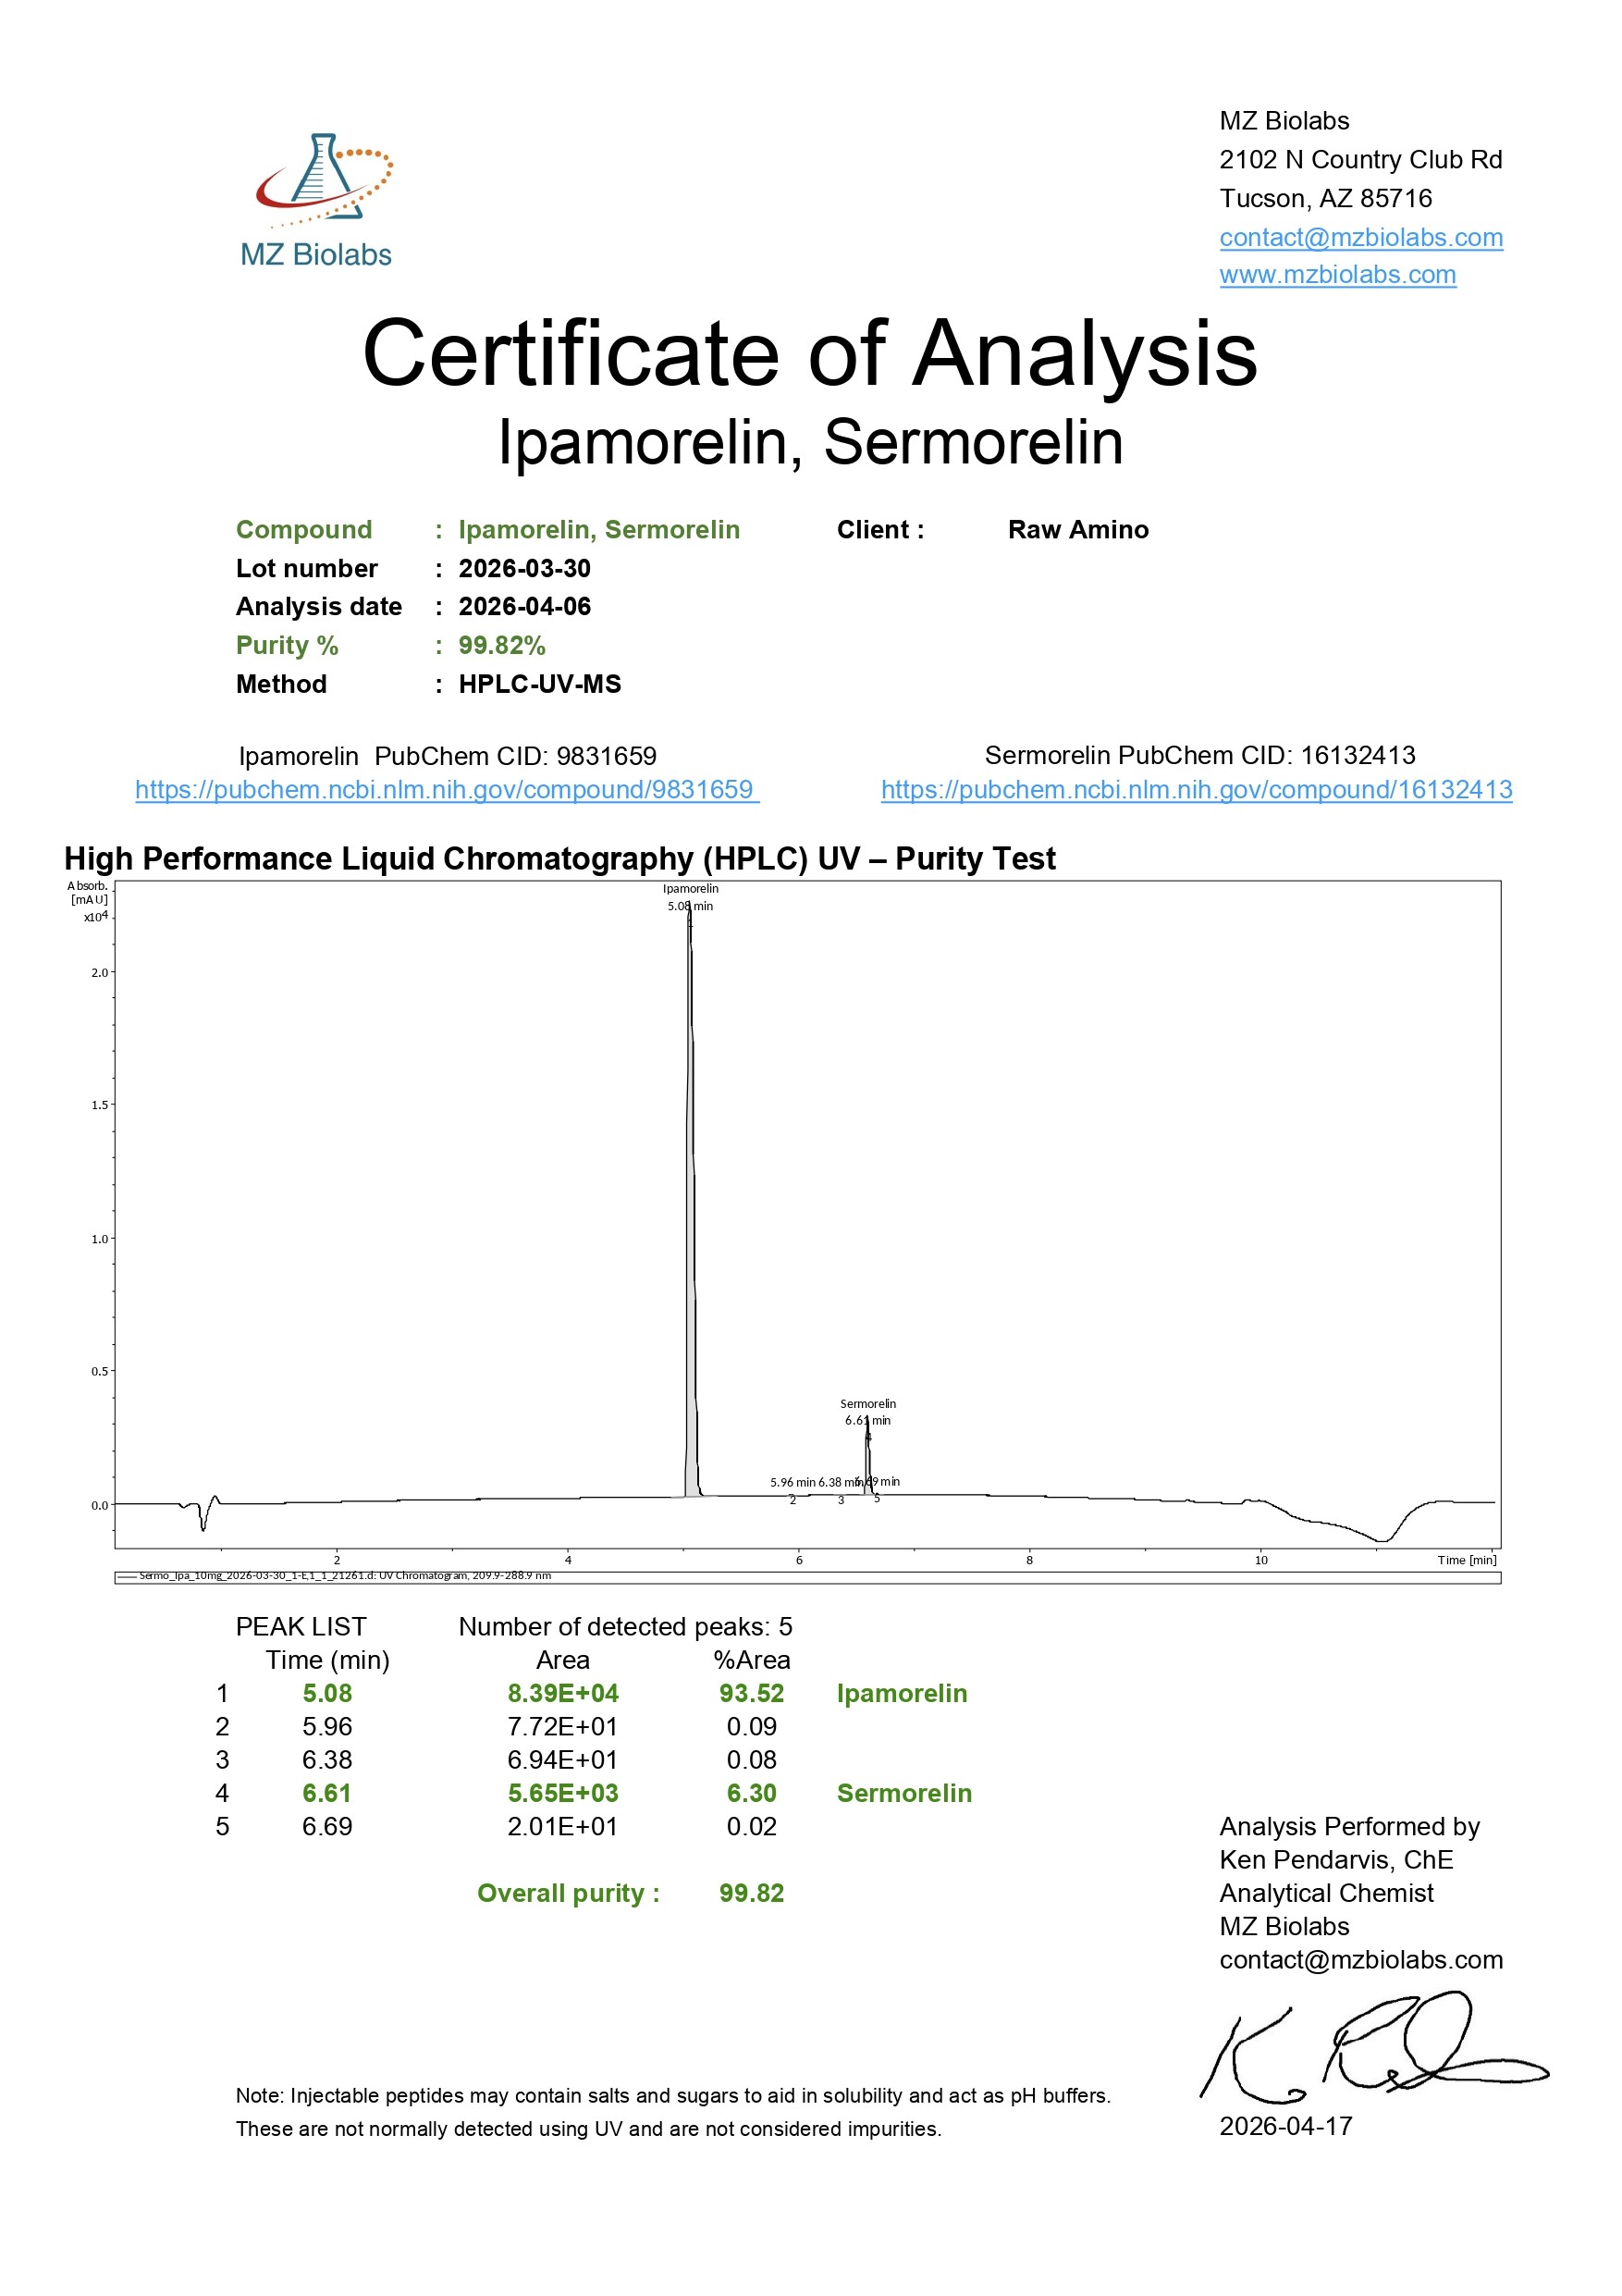The image size is (1622, 2296).
Task: Click the Ipamorelin 5.08 min peak label
Action: pos(691,897)
